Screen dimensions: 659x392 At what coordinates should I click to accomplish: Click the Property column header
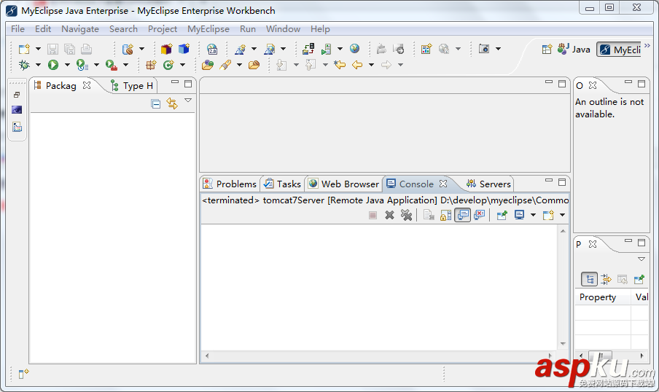603,297
